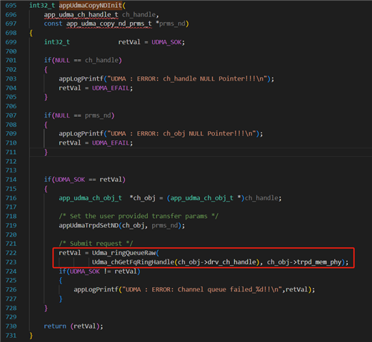Click the app_udma_ch_handle_t parameter type
The width and height of the screenshot is (372, 342).
(x=81, y=15)
